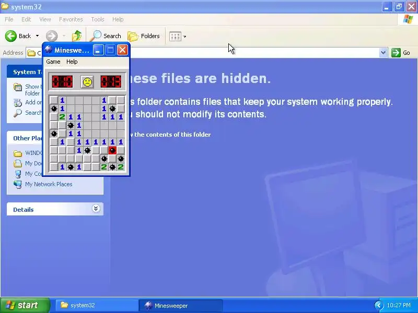Click the My Computer icon in Other Places

[x=18, y=174]
